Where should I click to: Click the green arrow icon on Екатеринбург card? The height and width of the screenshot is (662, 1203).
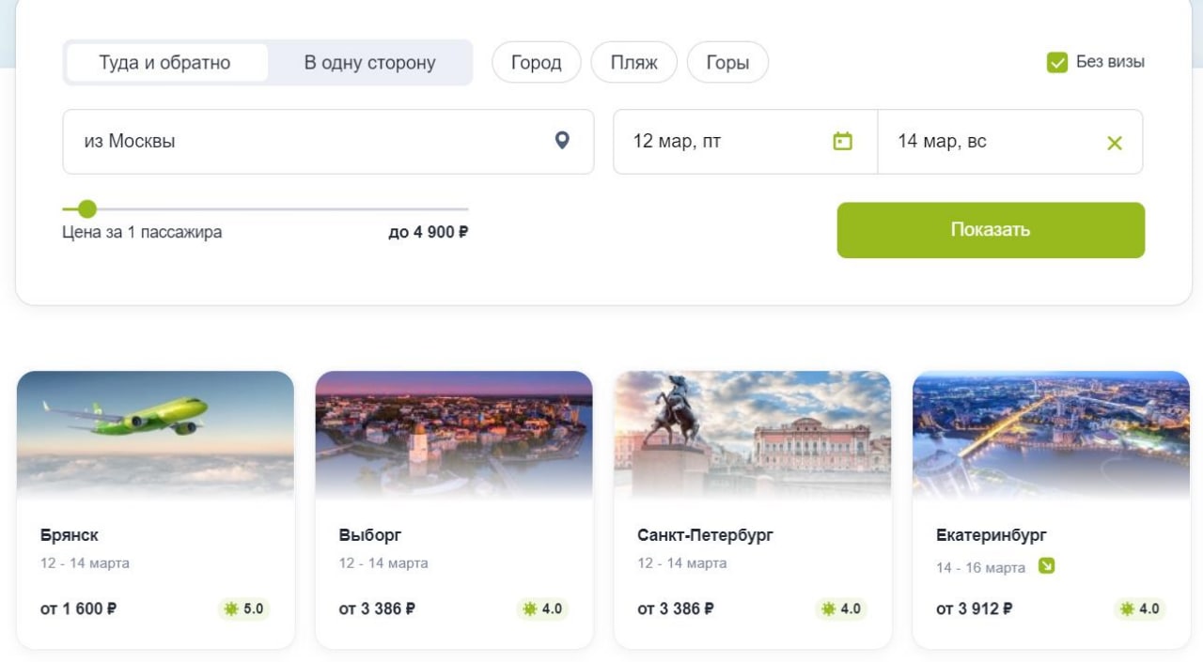[x=1046, y=566]
